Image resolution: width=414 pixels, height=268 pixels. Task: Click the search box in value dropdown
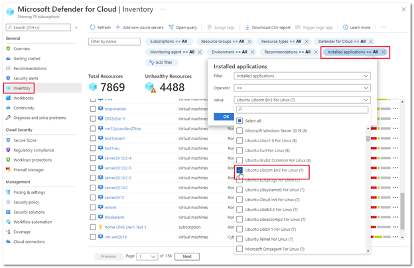coord(302,110)
